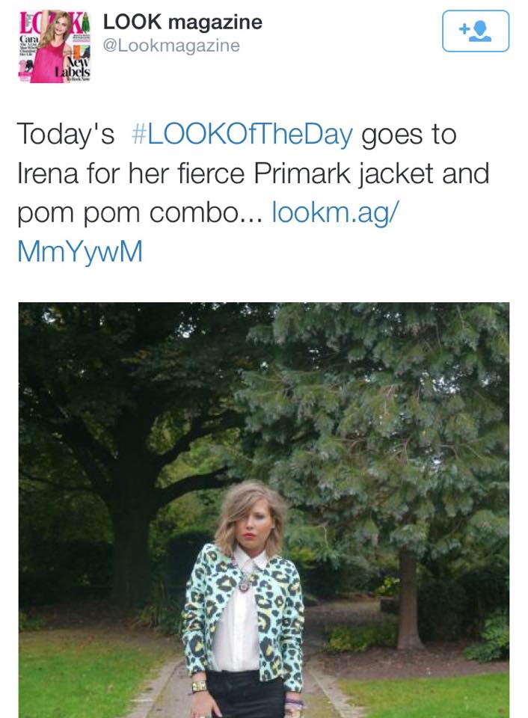Tap the plus sign on the follow button
Image resolution: width=528 pixels, height=718 pixels.
(464, 28)
